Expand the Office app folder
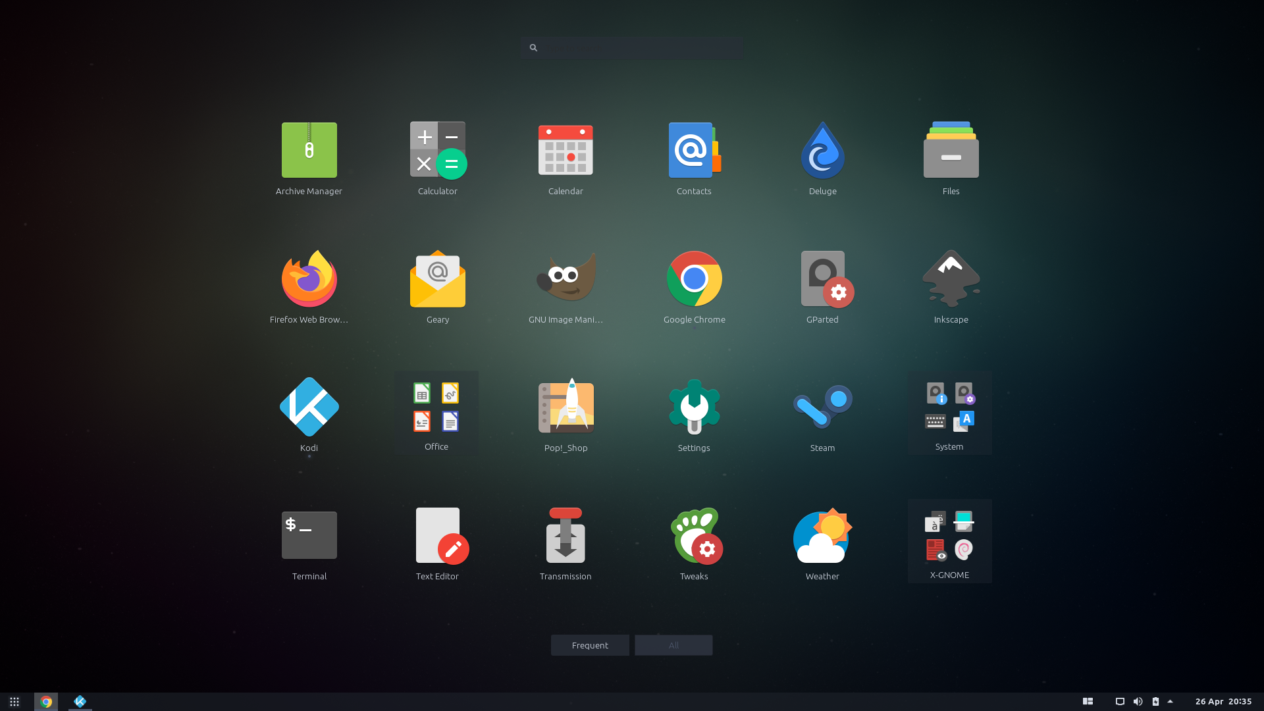Screen dimensions: 1264x711 (x=436, y=413)
